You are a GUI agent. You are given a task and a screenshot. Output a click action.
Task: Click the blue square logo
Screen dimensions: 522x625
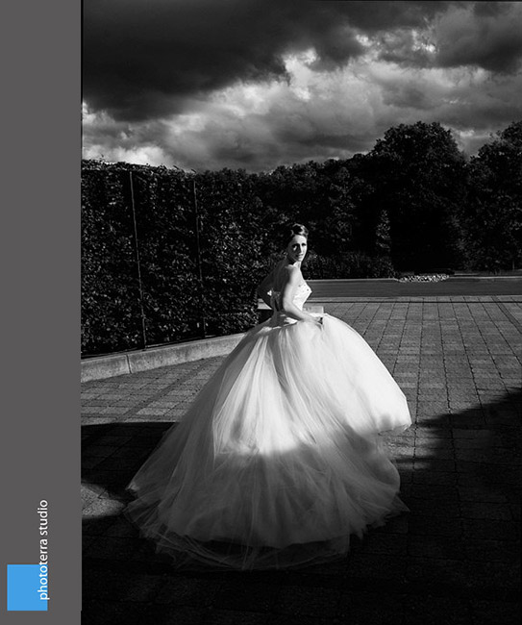click(x=27, y=587)
